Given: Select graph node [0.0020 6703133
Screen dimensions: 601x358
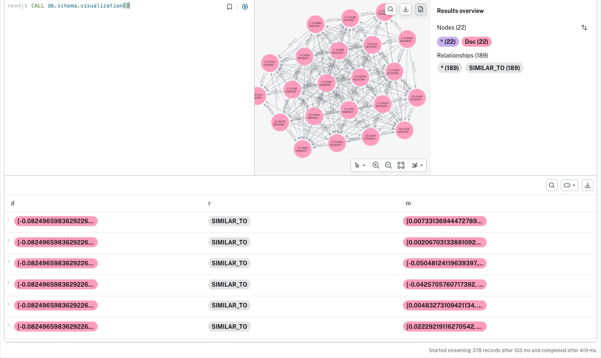Looking at the screenshot, I should [404, 130].
